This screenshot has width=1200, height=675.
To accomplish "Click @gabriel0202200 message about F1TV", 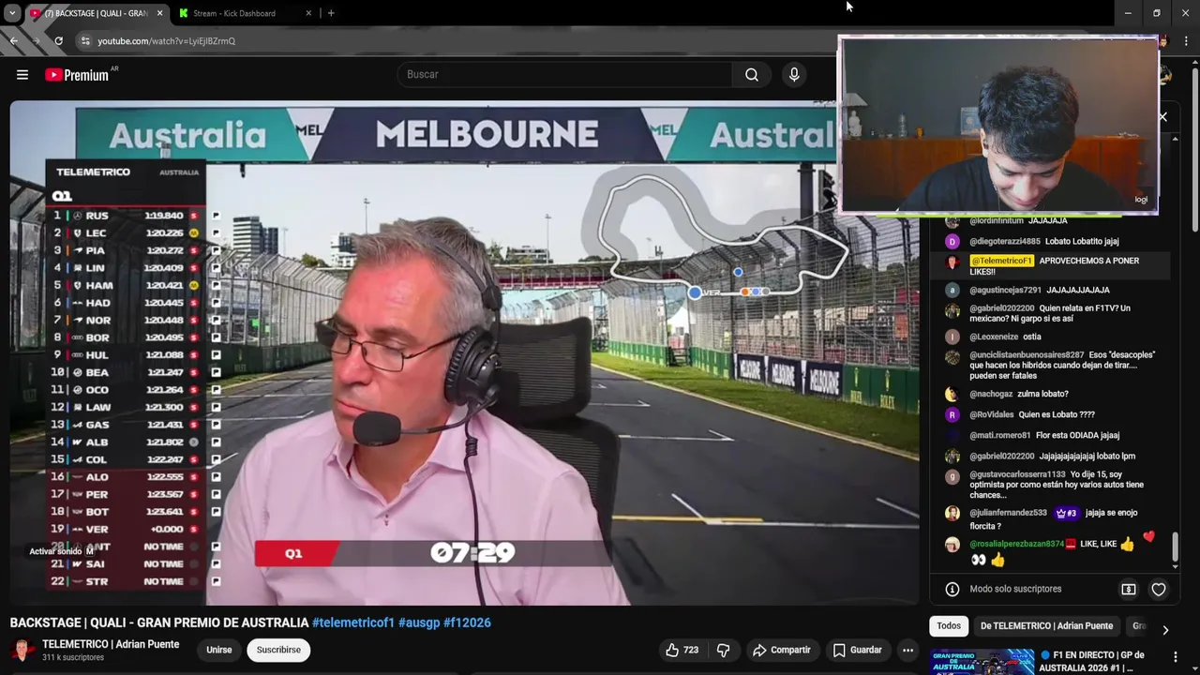I will point(1052,313).
